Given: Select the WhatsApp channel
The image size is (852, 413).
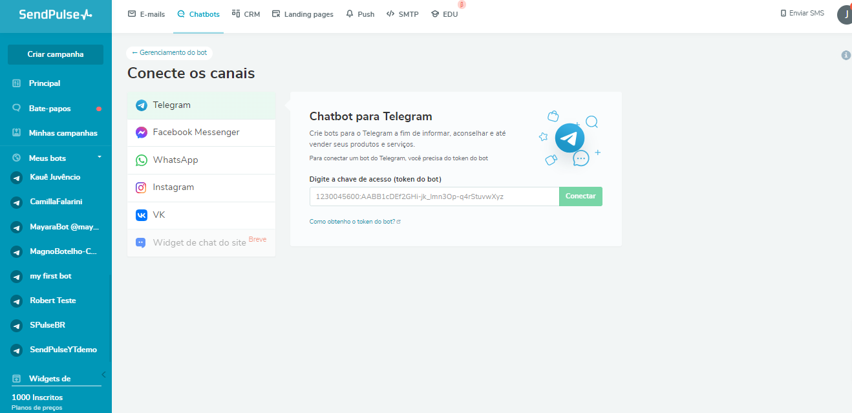Looking at the screenshot, I should coord(201,160).
